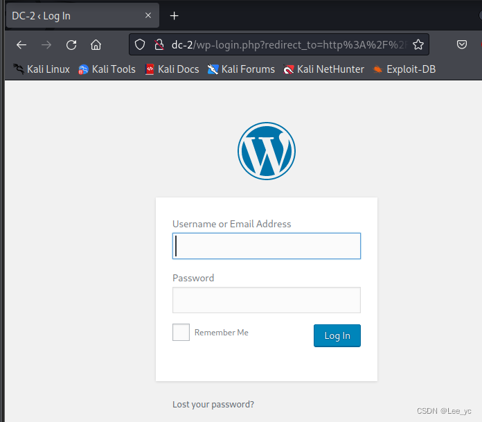Open the tracking protection shield icon
Screen dimensions: 482x422
coord(140,44)
